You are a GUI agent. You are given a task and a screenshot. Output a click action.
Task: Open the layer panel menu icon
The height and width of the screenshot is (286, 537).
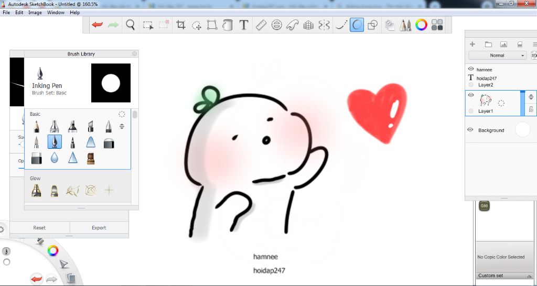(x=534, y=44)
